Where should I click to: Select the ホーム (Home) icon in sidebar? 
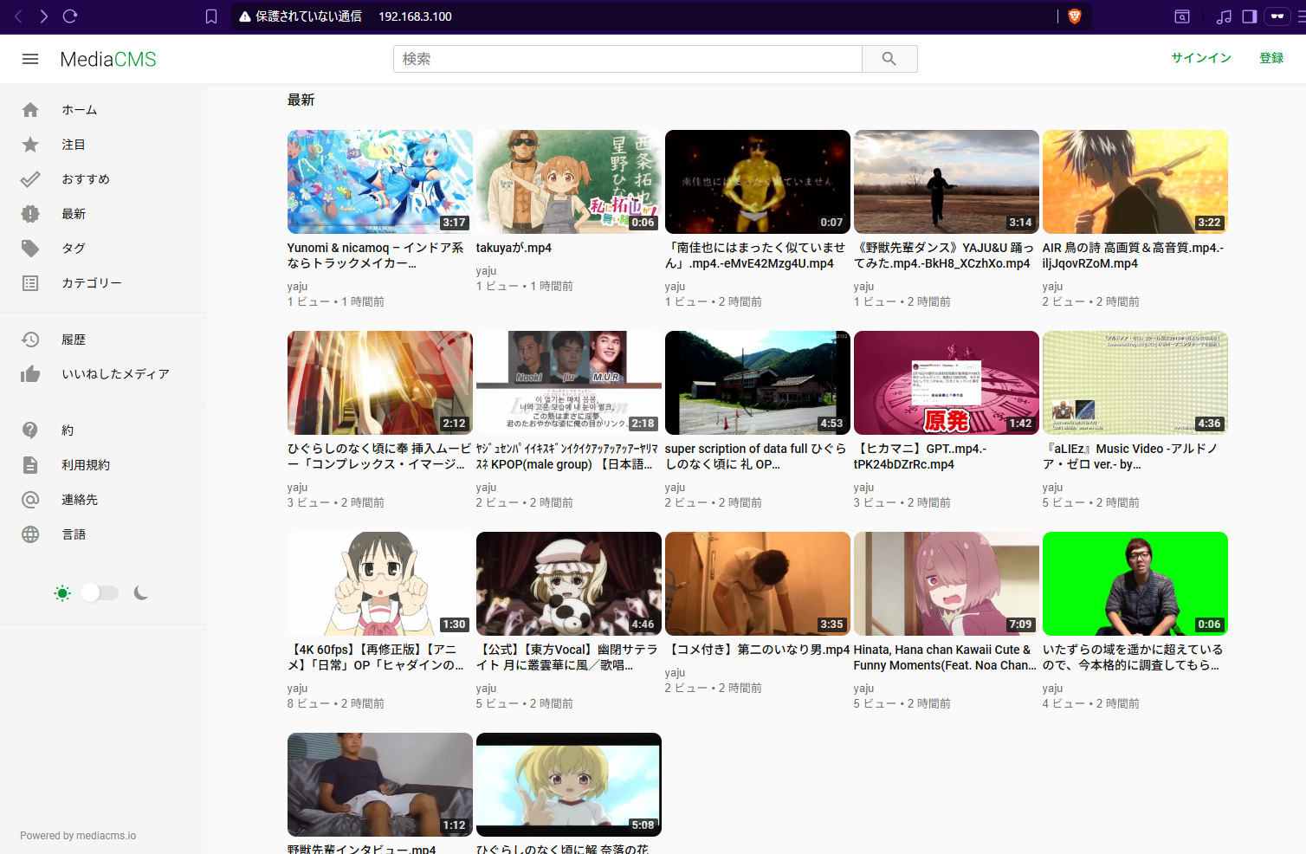(x=30, y=109)
